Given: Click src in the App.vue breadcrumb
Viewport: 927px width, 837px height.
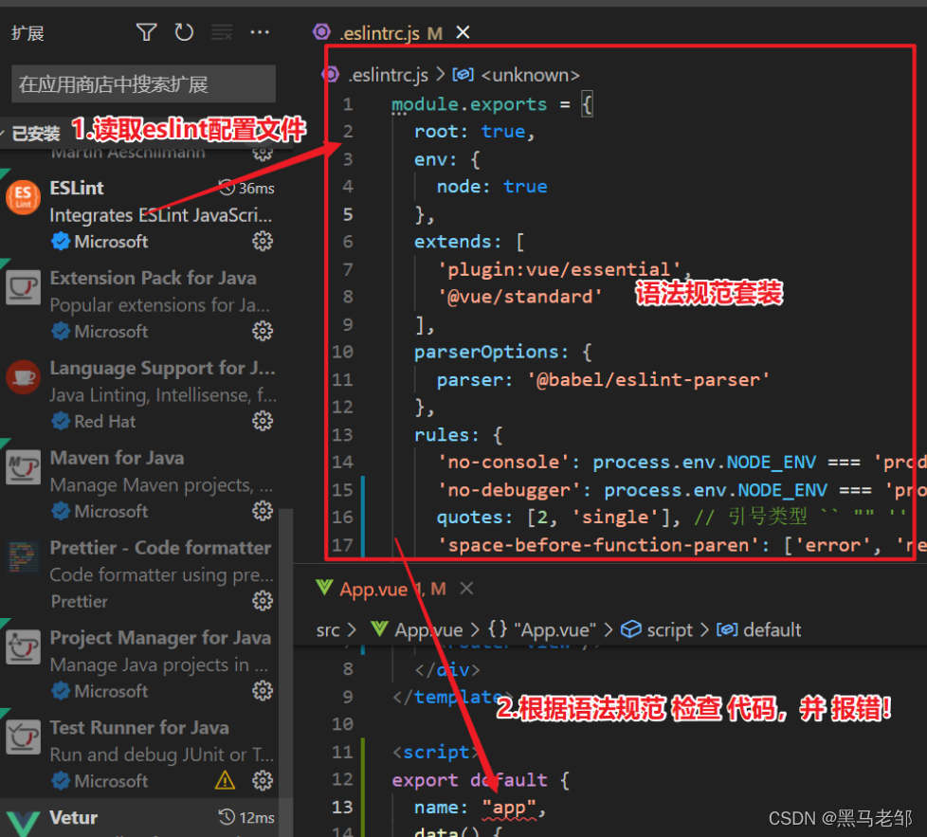Looking at the screenshot, I should click(x=328, y=630).
